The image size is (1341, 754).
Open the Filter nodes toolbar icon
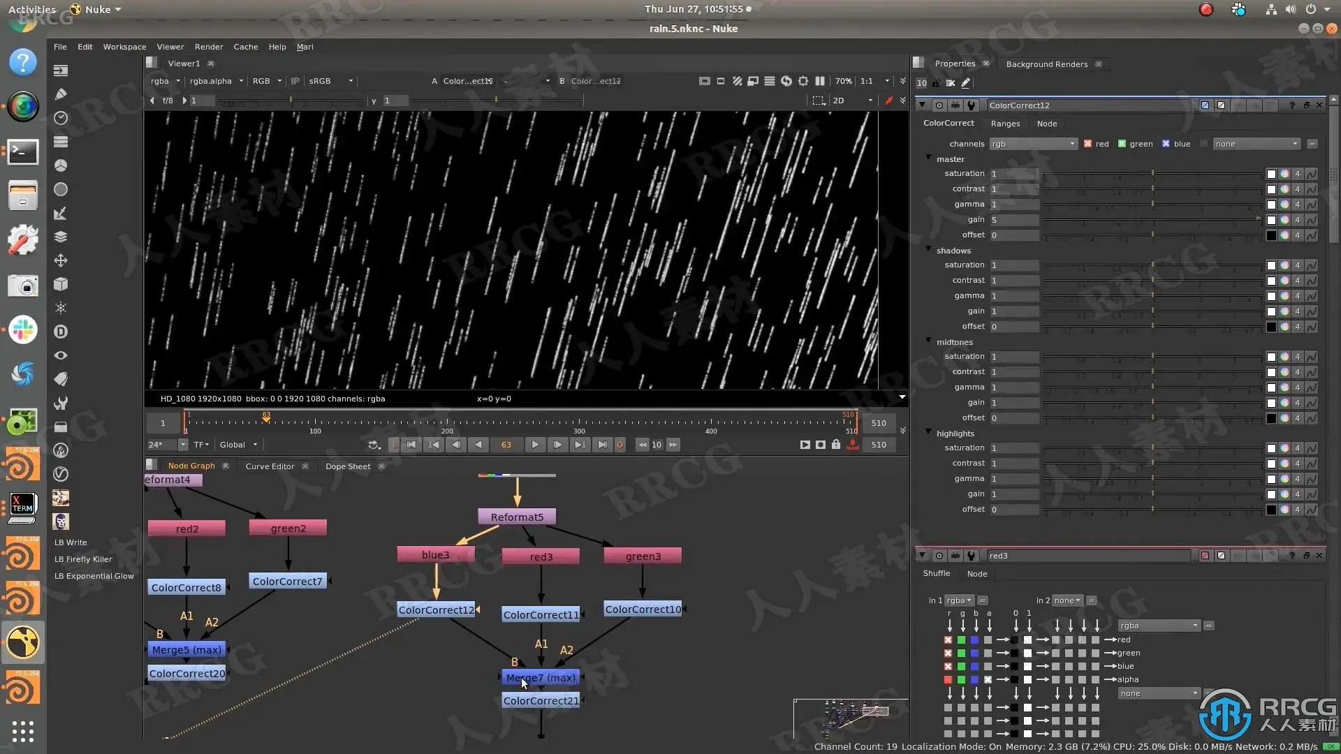(61, 189)
